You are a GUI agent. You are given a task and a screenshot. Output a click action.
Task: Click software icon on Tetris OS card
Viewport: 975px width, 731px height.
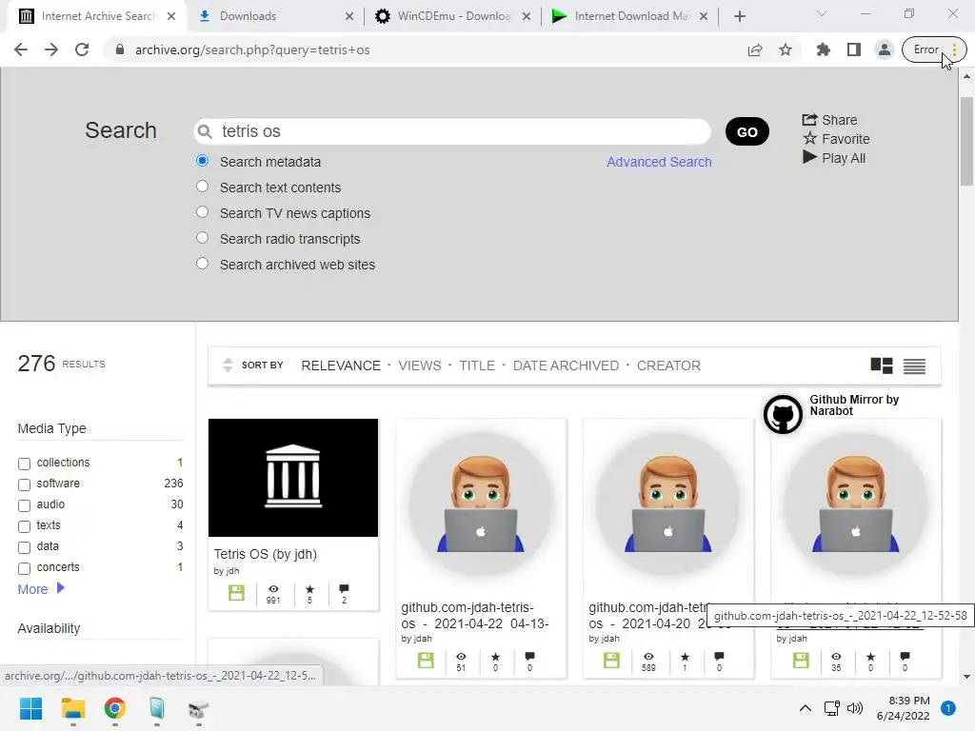pos(236,592)
